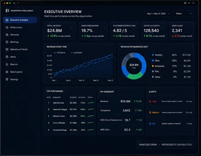201x156 pixels.
Task: Open the Data Explorer label
Action: pos(16,72)
